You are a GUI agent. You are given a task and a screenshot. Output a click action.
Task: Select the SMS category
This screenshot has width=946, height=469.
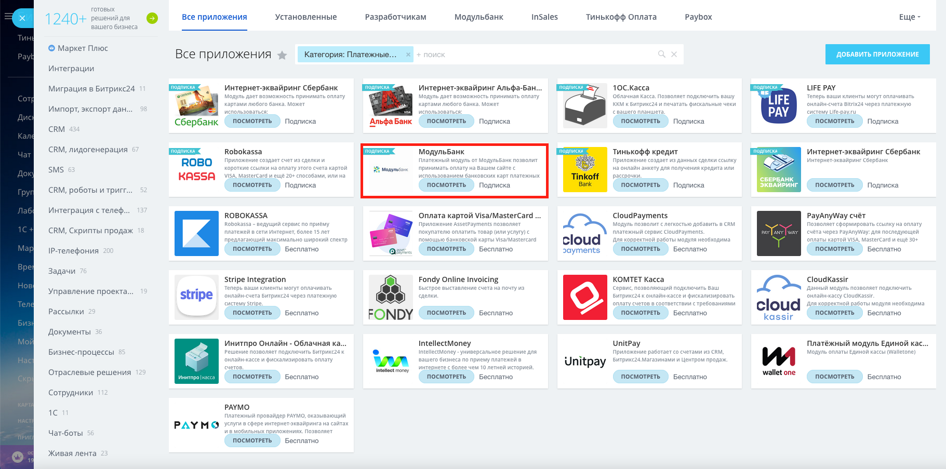[x=56, y=170]
